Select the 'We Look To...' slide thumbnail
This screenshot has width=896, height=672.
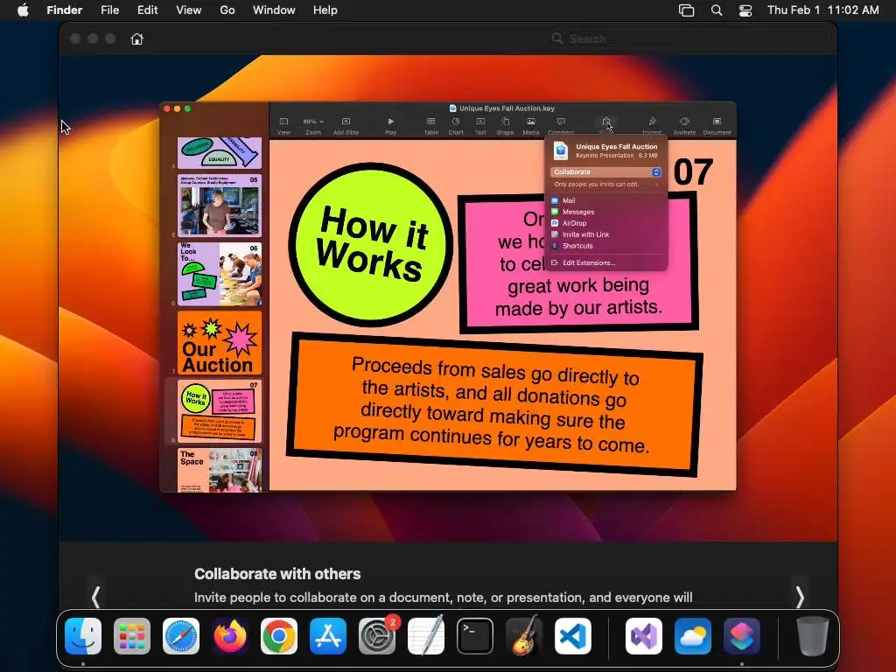(220, 274)
